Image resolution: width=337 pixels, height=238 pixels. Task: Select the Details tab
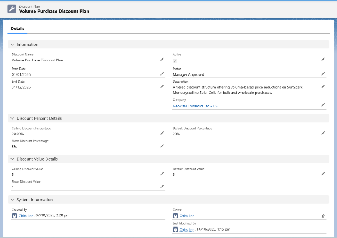[x=18, y=28]
